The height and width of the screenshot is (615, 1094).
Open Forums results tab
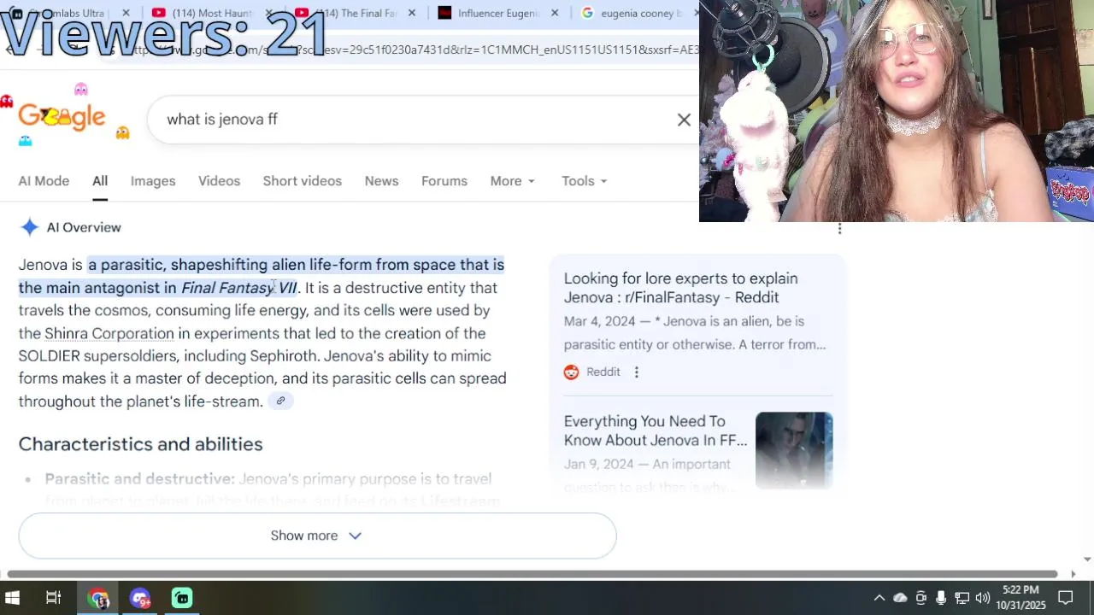tap(444, 181)
